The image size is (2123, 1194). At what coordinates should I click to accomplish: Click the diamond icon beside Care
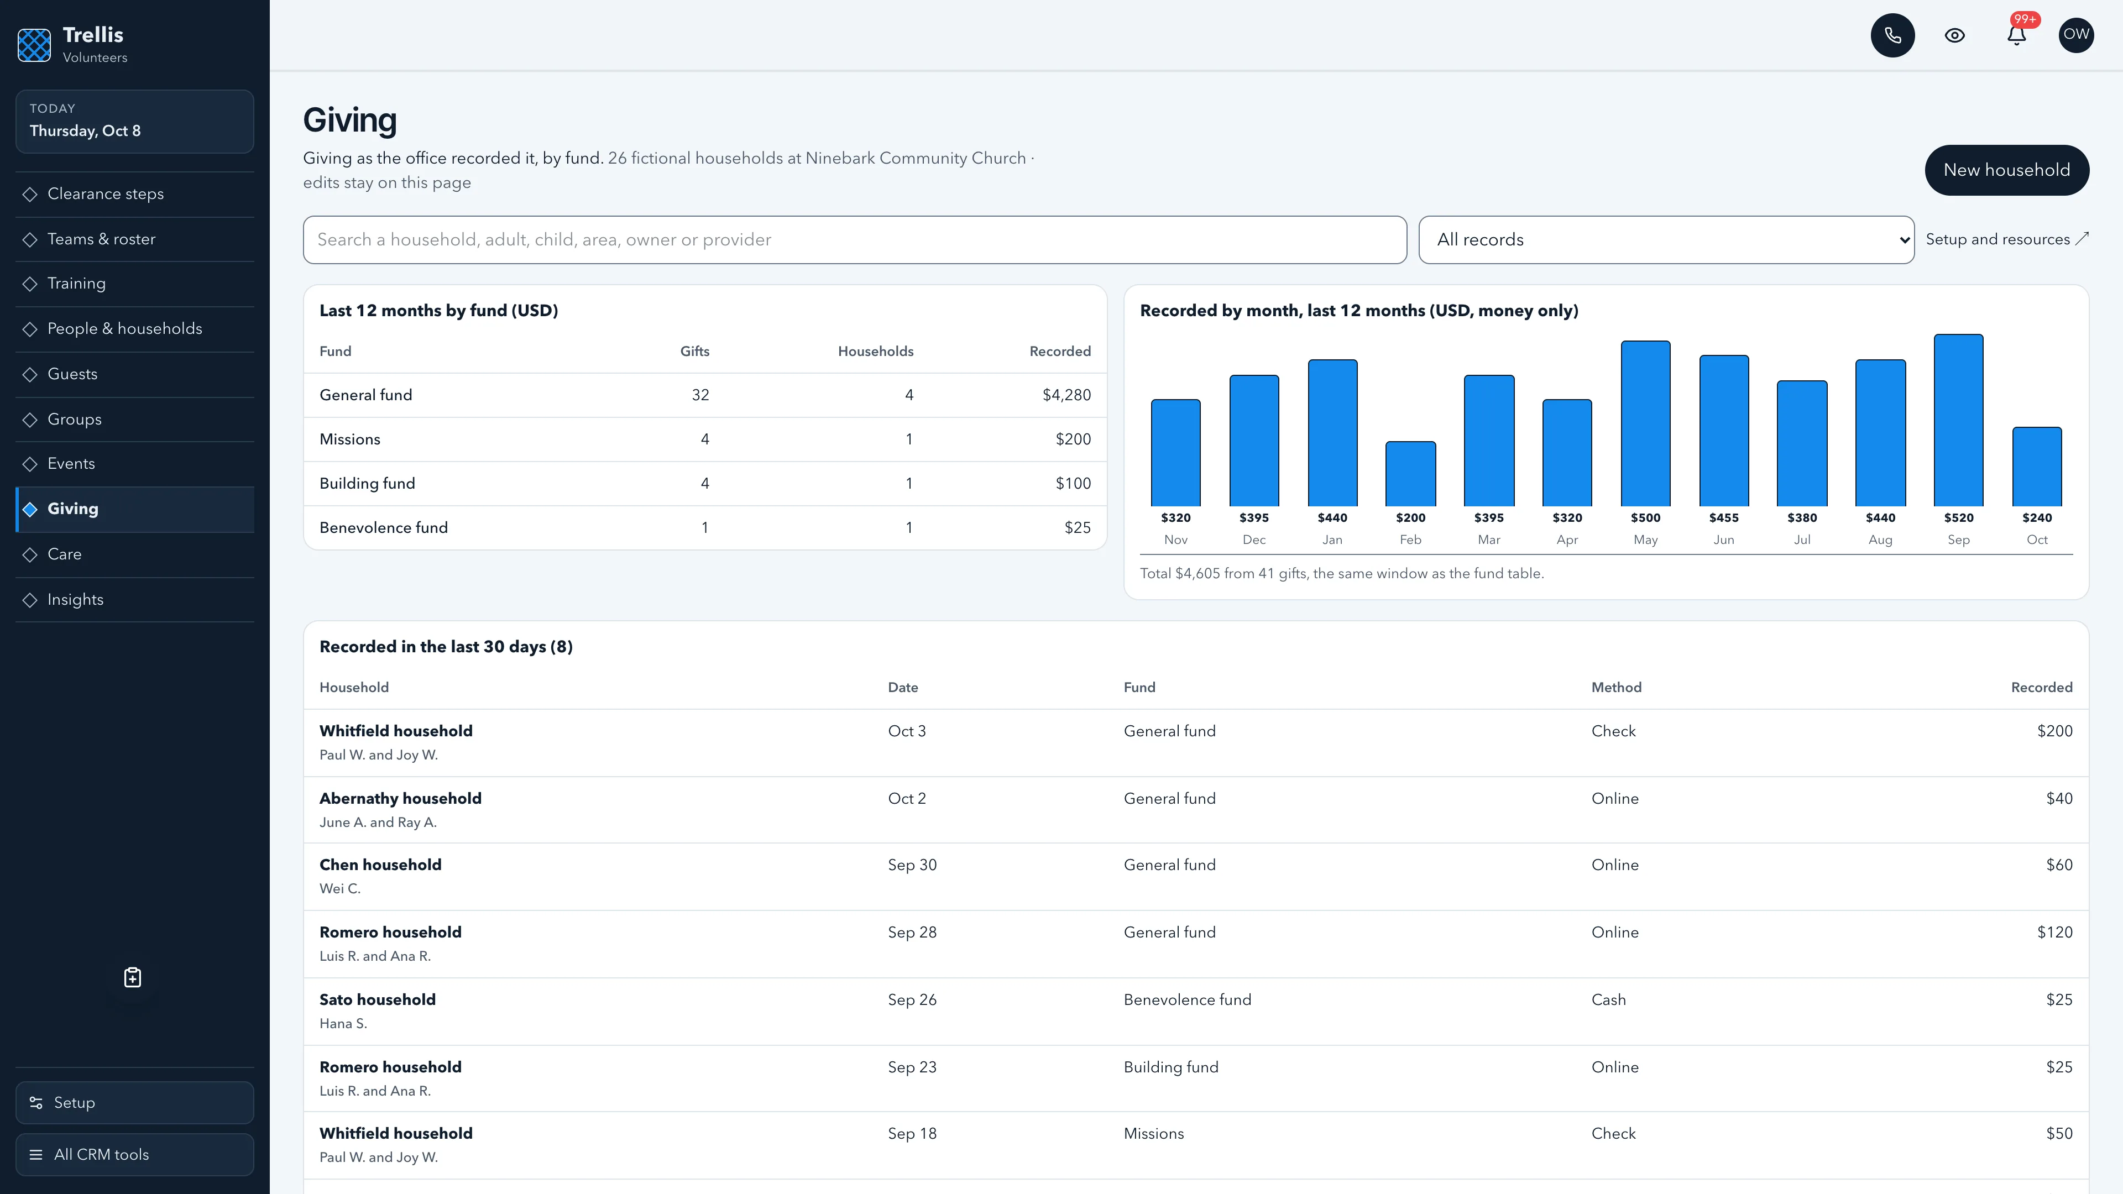pos(30,554)
